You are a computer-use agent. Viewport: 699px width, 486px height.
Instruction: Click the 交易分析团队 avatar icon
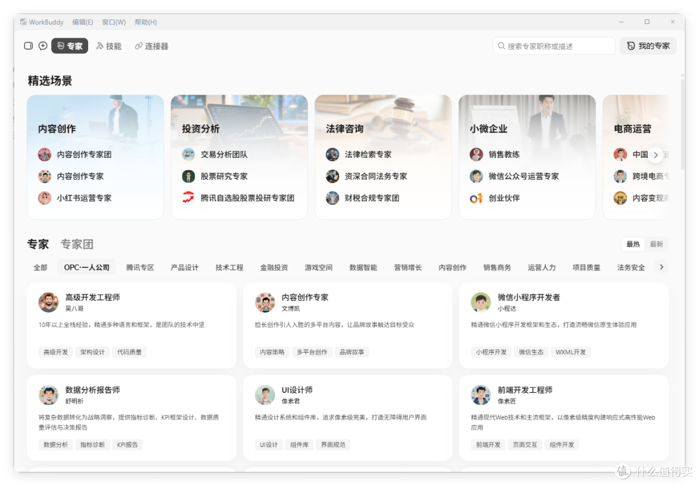pos(188,154)
